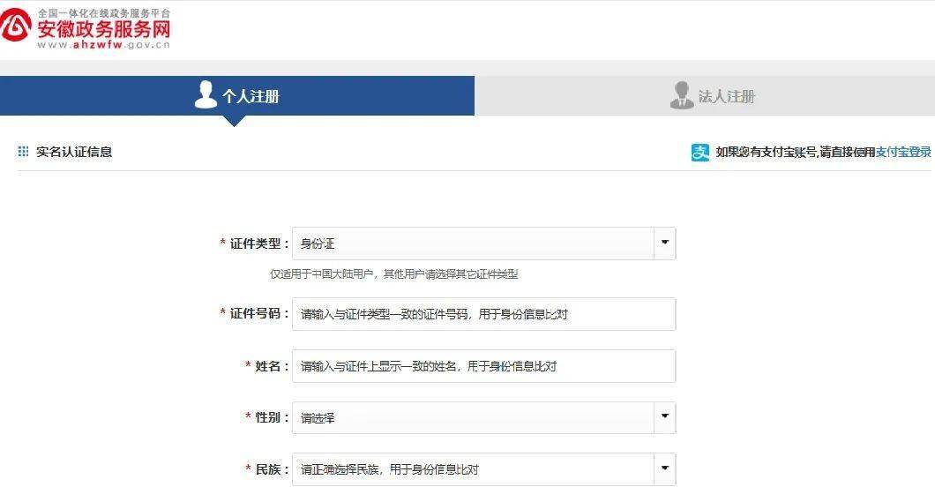935x487 pixels.
Task: Click the dotted grid icon beside 实名认证信息
Action: pos(23,152)
